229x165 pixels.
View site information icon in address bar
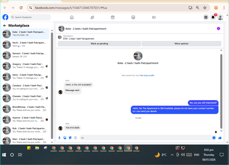(31, 8)
